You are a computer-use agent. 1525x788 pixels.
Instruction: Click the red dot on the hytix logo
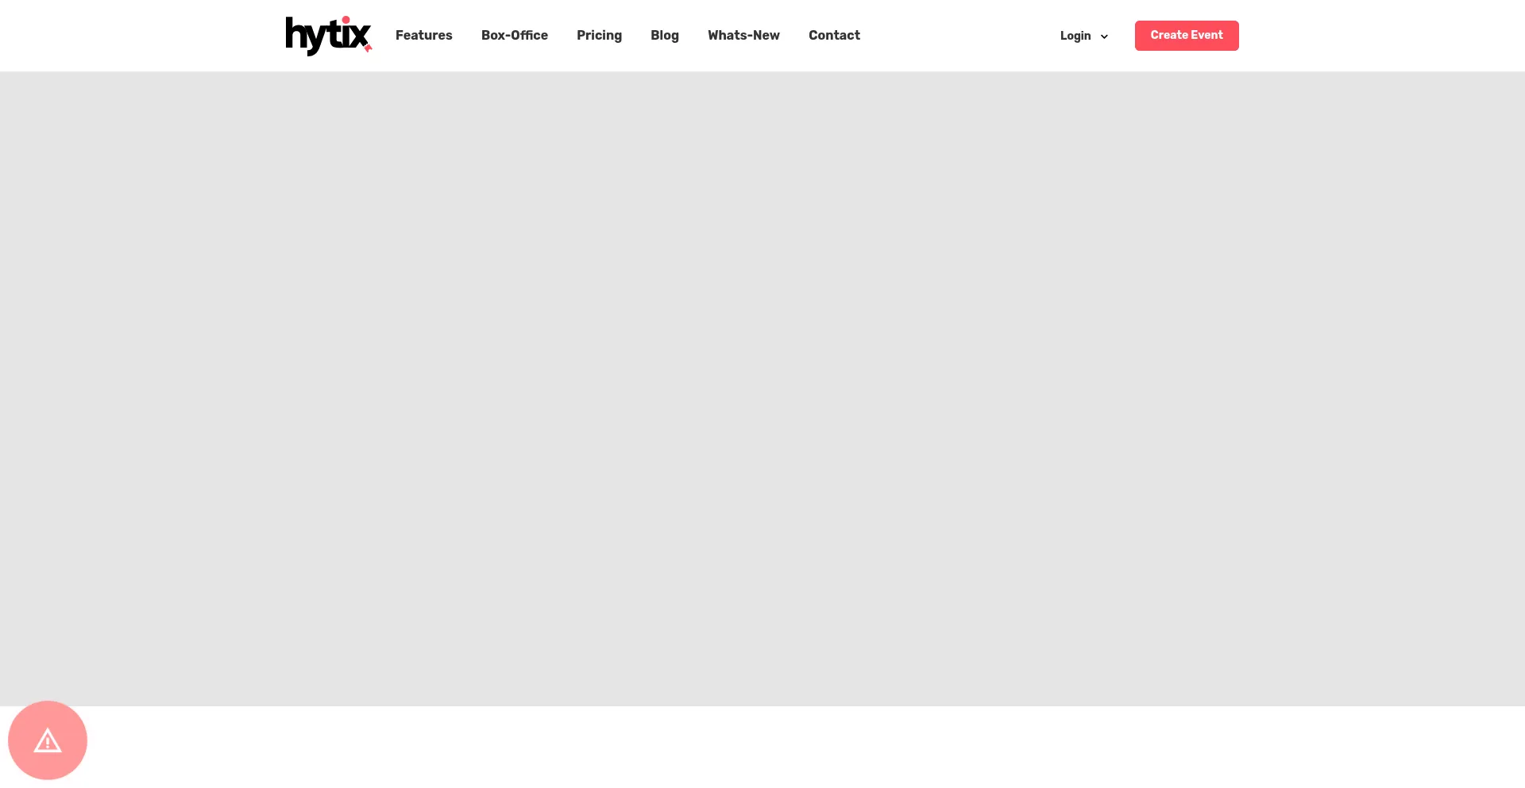[346, 20]
